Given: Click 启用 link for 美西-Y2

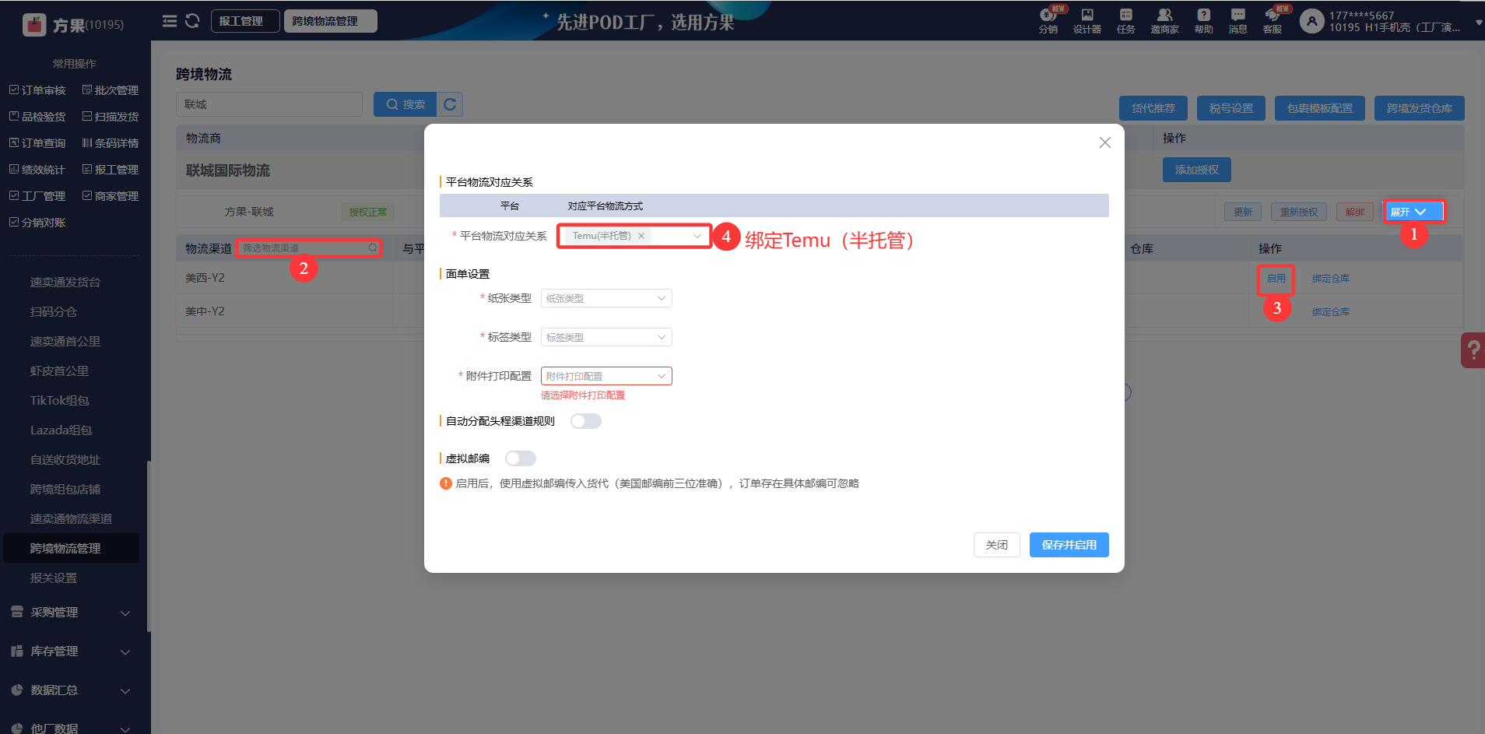Looking at the screenshot, I should tap(1276, 279).
